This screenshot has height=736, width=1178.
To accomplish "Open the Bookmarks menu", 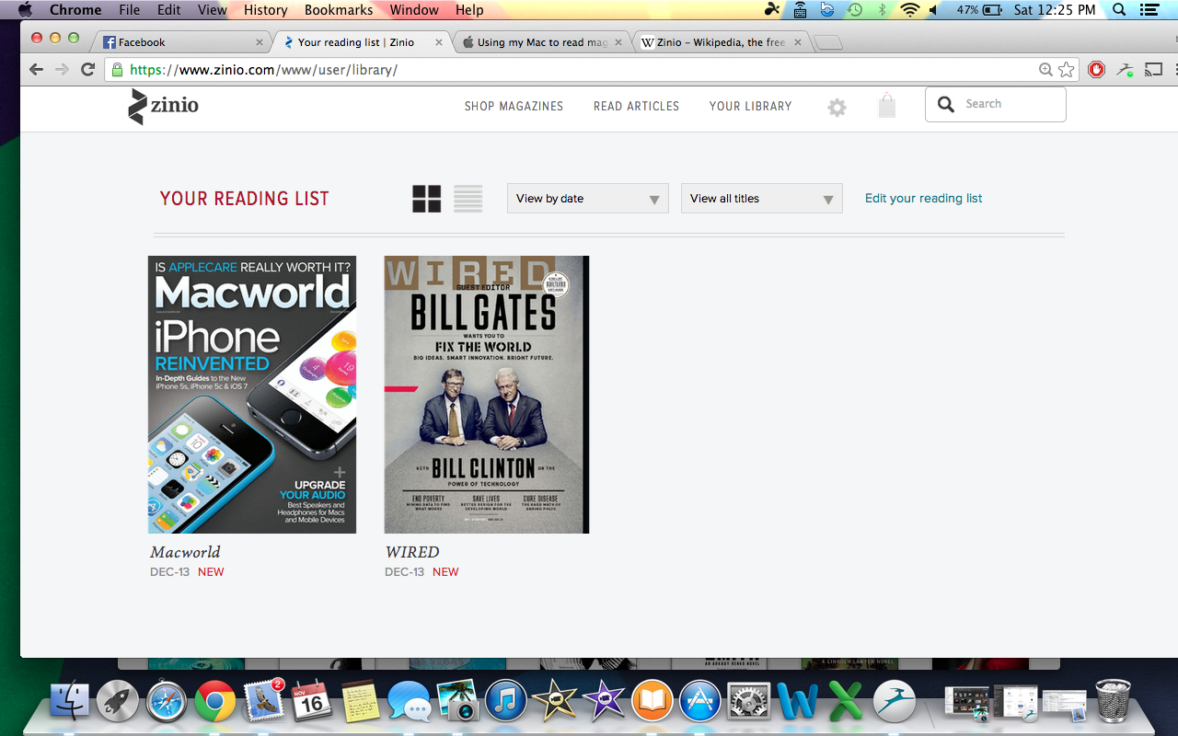I will tap(339, 10).
